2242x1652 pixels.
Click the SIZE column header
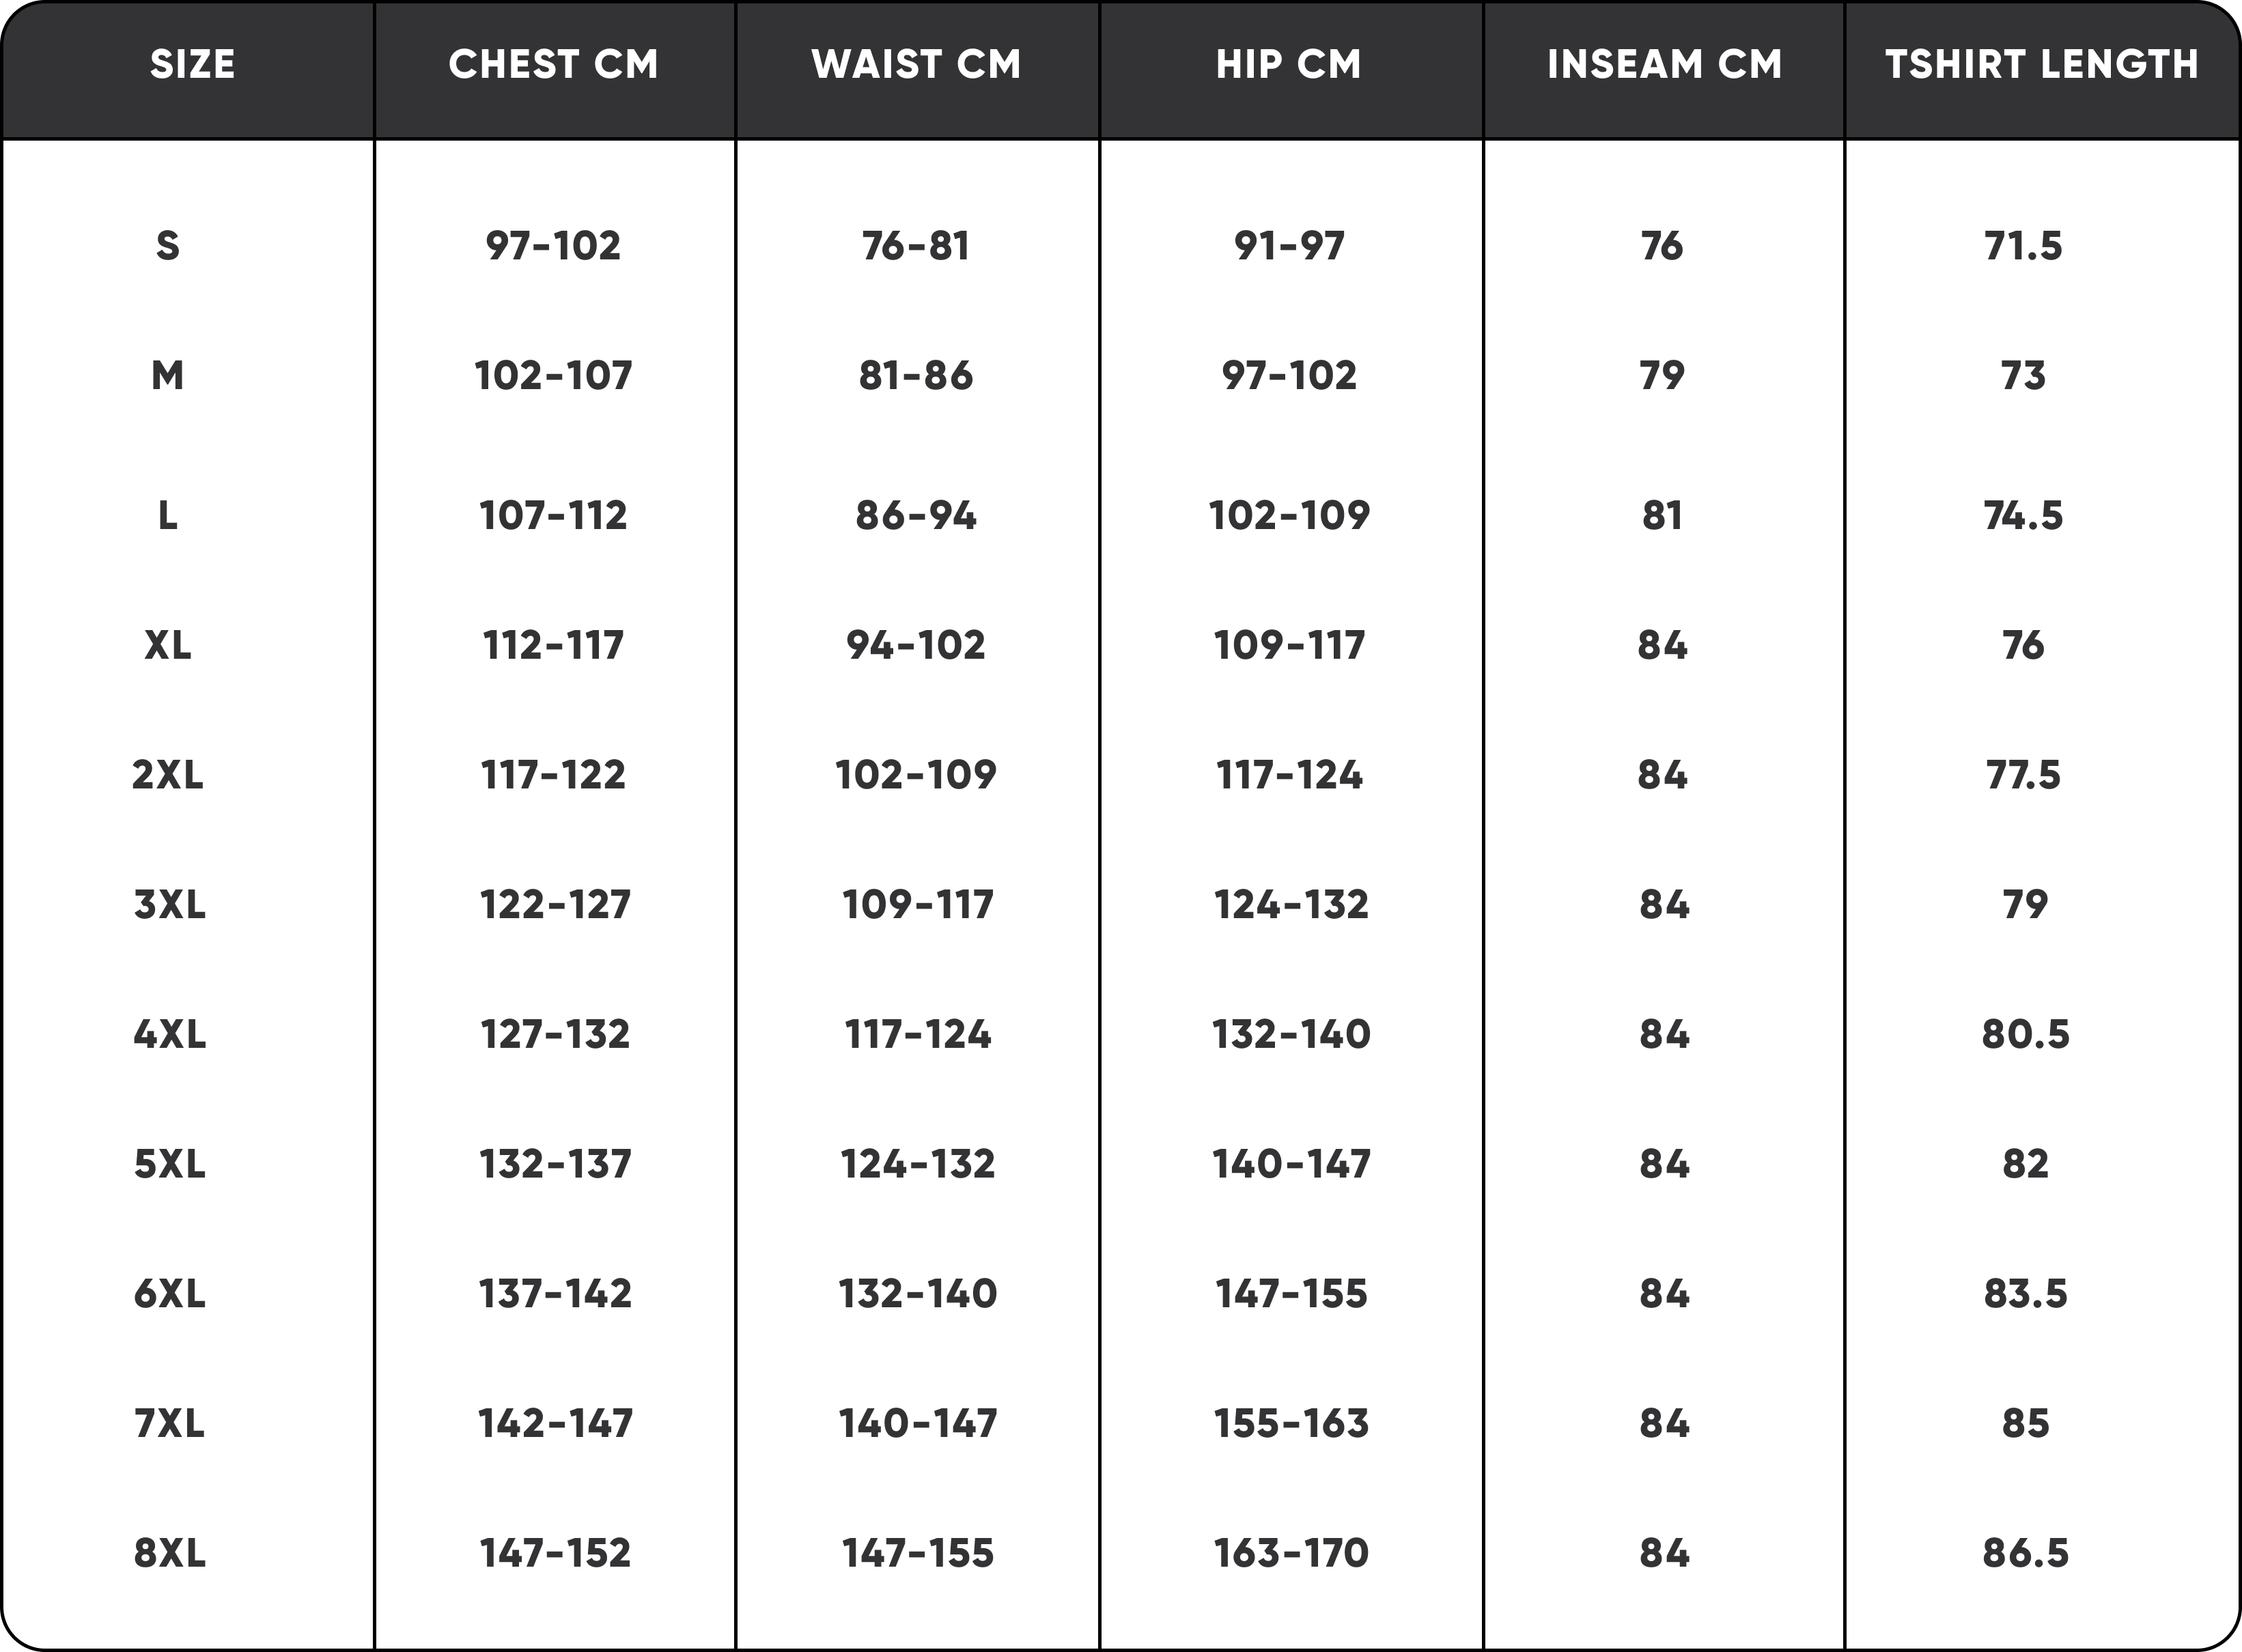[x=192, y=65]
